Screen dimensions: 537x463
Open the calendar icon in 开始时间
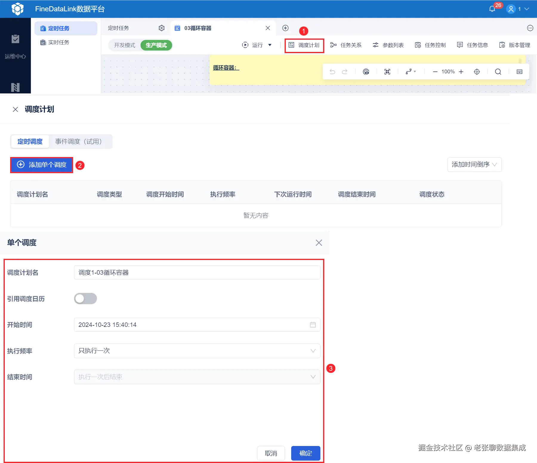[313, 325]
